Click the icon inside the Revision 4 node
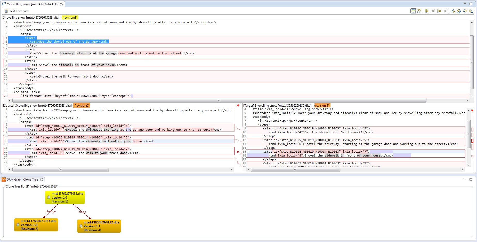 click(81, 226)
